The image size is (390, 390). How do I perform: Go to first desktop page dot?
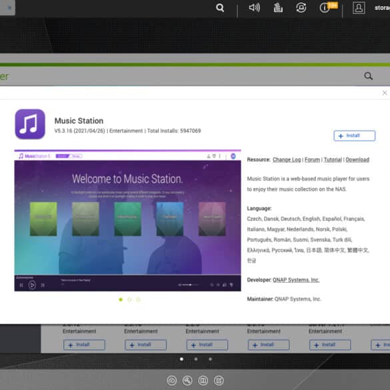pos(181,359)
